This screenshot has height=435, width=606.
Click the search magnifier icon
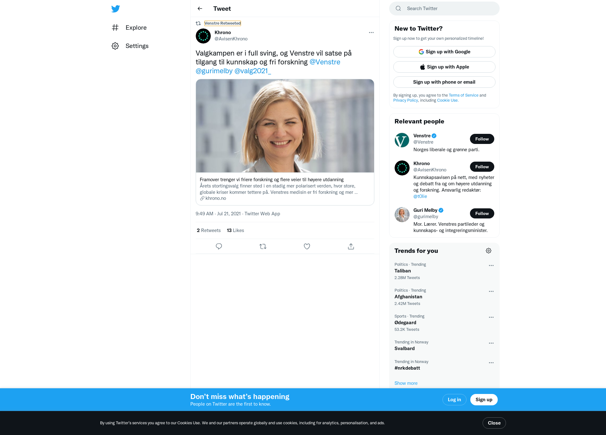(x=398, y=9)
